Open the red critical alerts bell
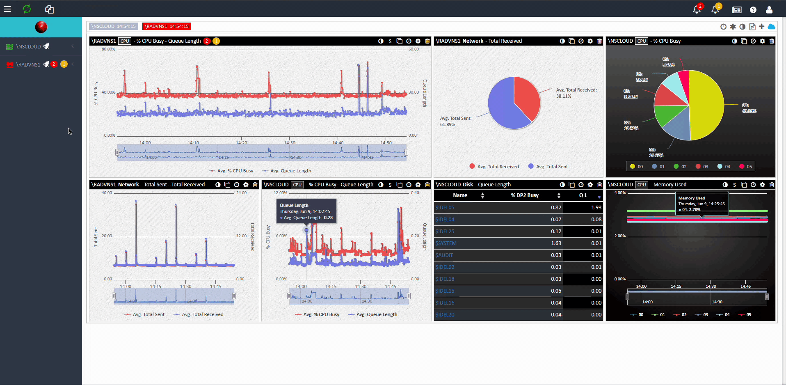Image resolution: width=786 pixels, height=385 pixels. tap(697, 9)
